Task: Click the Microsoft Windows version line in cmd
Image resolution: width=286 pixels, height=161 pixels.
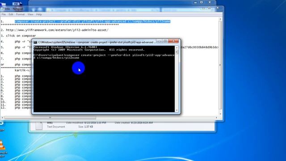Action: pyautogui.click(x=66, y=47)
